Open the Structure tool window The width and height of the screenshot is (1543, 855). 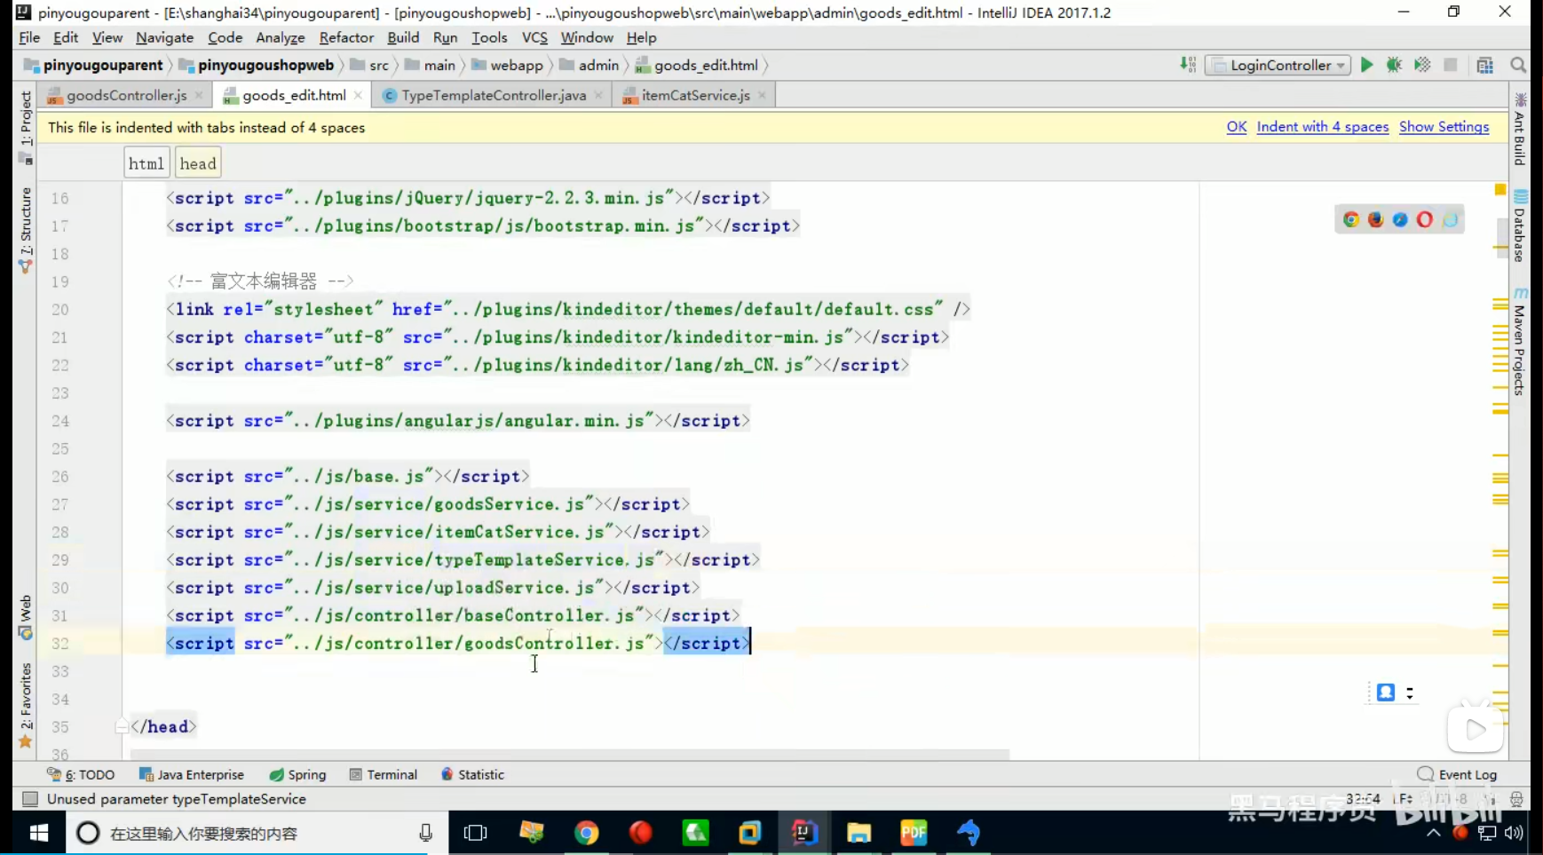[x=25, y=230]
